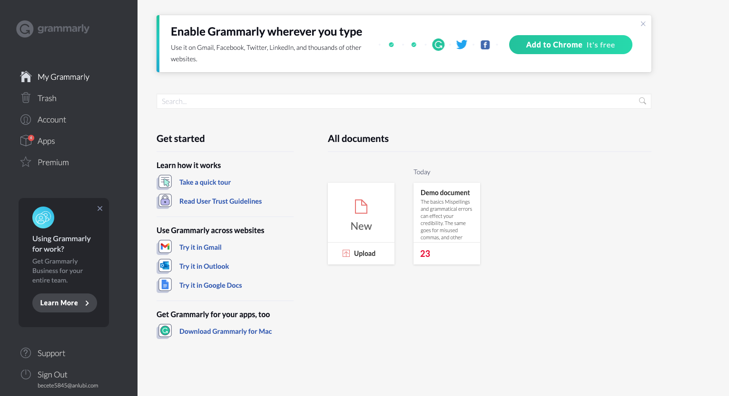Click the Twitter icon in the banner
The width and height of the screenshot is (729, 396).
pyautogui.click(x=462, y=44)
